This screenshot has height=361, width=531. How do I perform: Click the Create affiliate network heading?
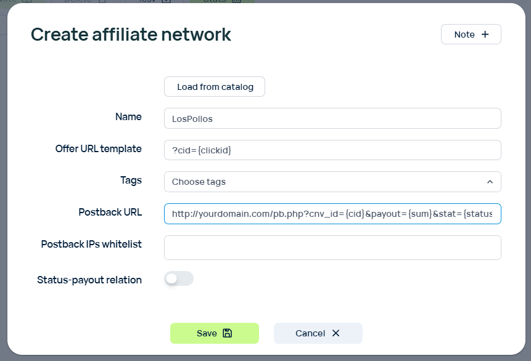[131, 34]
